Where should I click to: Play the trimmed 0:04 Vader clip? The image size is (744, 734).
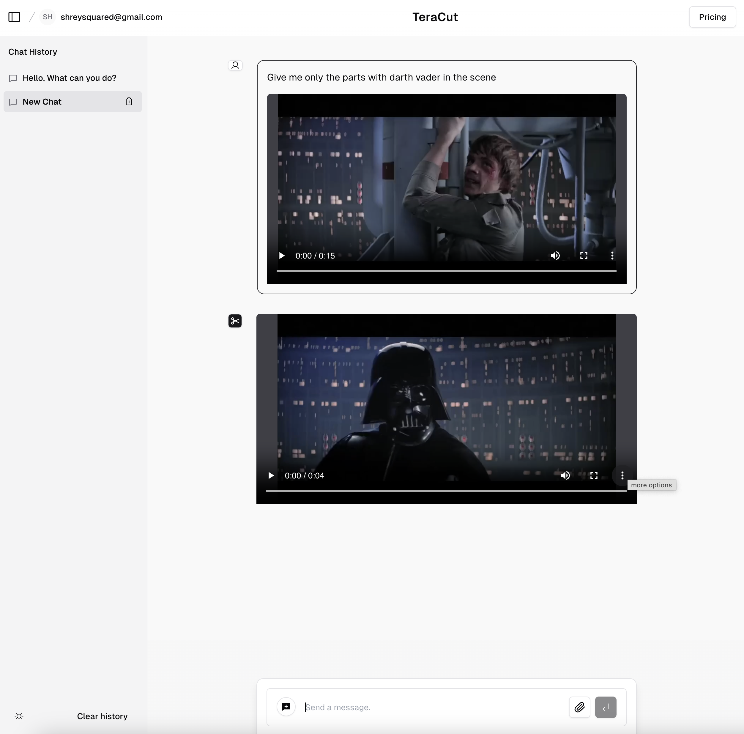point(271,475)
